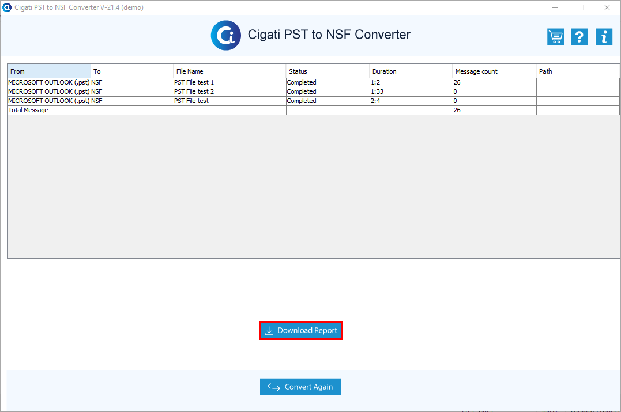Sort by the To column header
The image size is (621, 412).
132,71
